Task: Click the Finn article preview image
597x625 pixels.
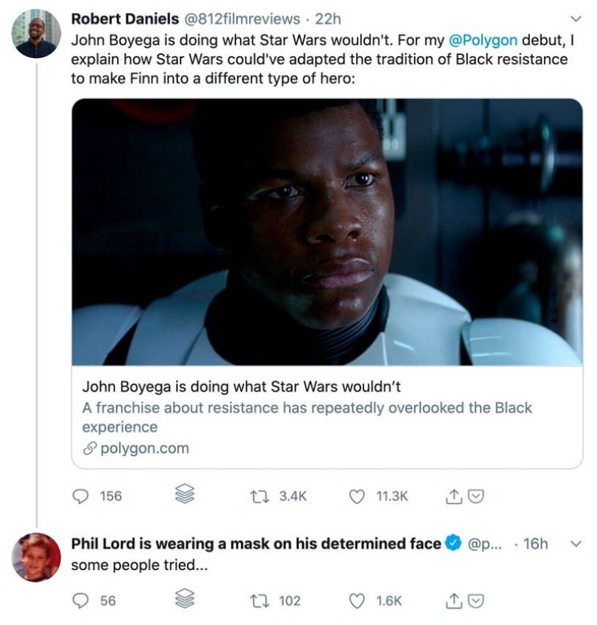Action: point(327,232)
